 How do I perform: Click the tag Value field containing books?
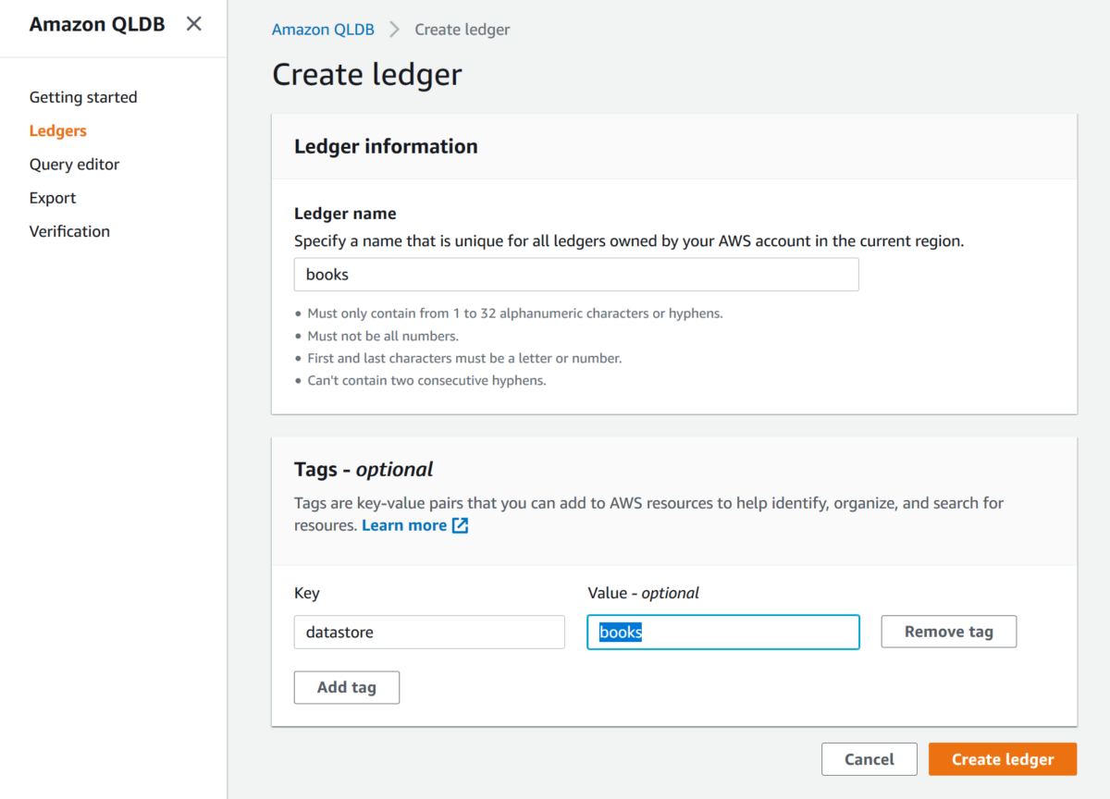(722, 632)
